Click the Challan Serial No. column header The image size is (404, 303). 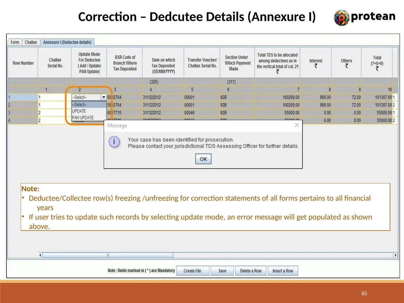(55, 63)
